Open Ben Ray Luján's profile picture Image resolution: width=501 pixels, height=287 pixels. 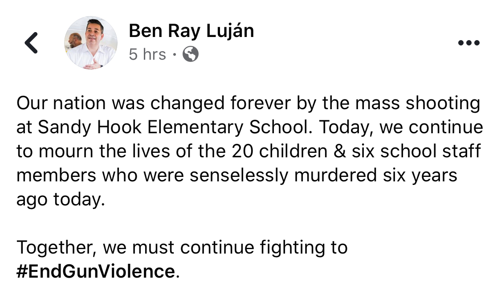pyautogui.click(x=91, y=42)
